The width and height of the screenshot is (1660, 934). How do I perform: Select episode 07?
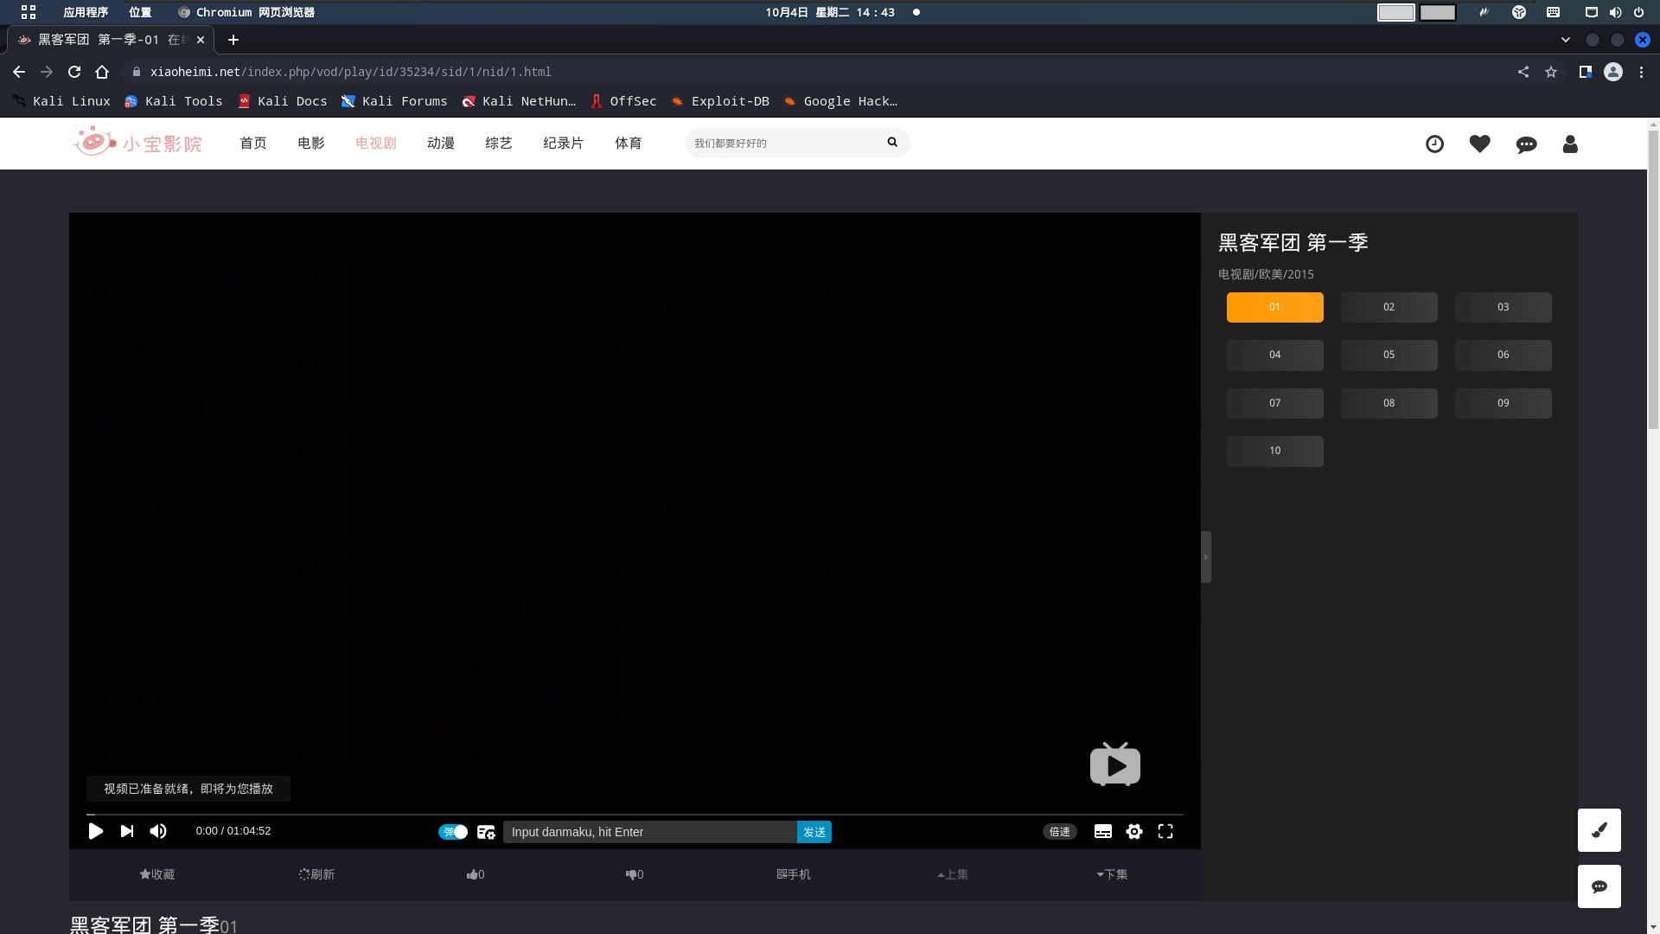point(1275,403)
